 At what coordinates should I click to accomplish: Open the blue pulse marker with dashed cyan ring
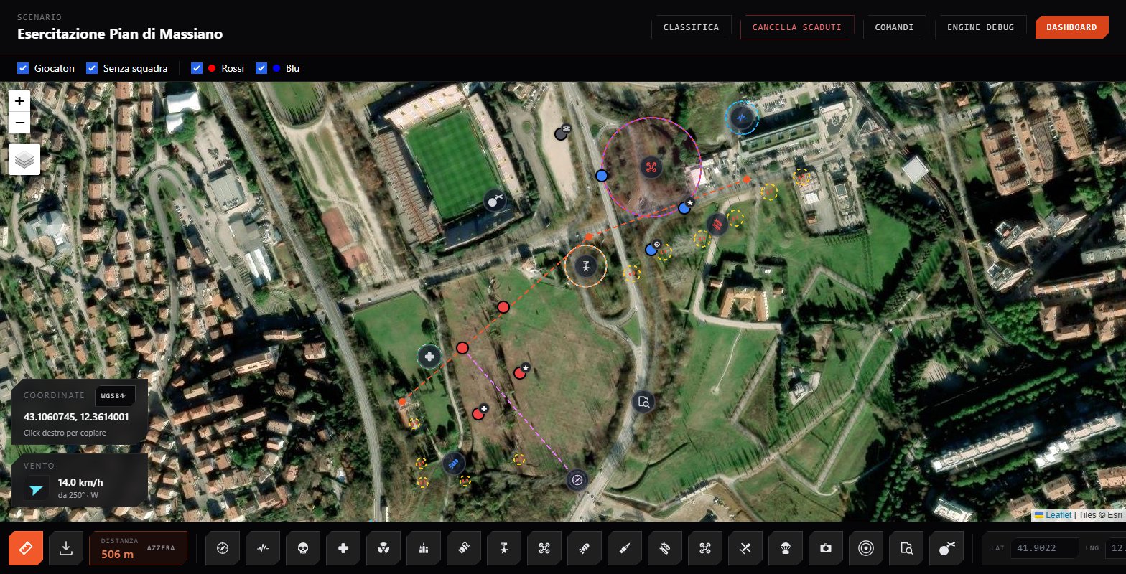coord(742,118)
